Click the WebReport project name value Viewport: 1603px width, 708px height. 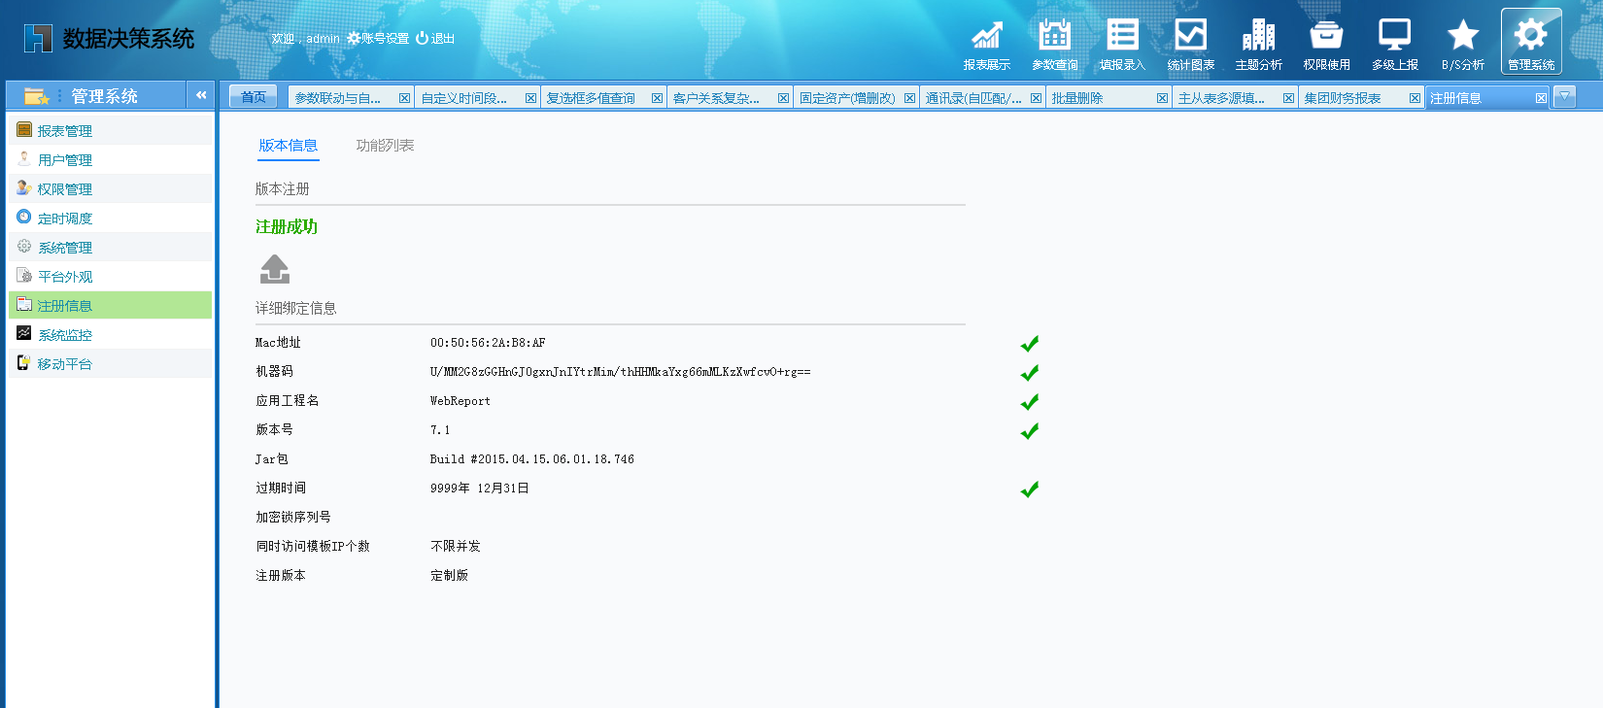(460, 401)
